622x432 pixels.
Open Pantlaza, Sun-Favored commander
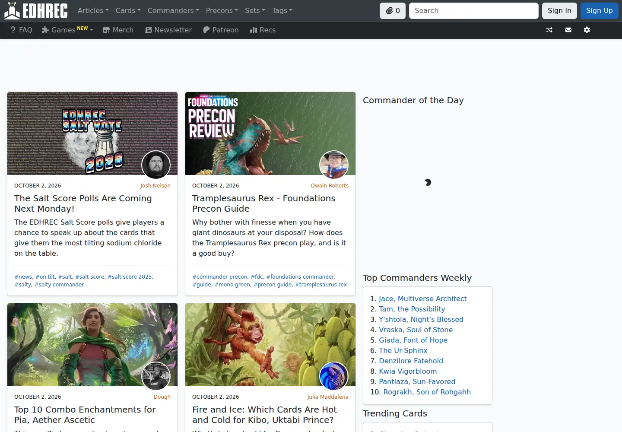[417, 381]
